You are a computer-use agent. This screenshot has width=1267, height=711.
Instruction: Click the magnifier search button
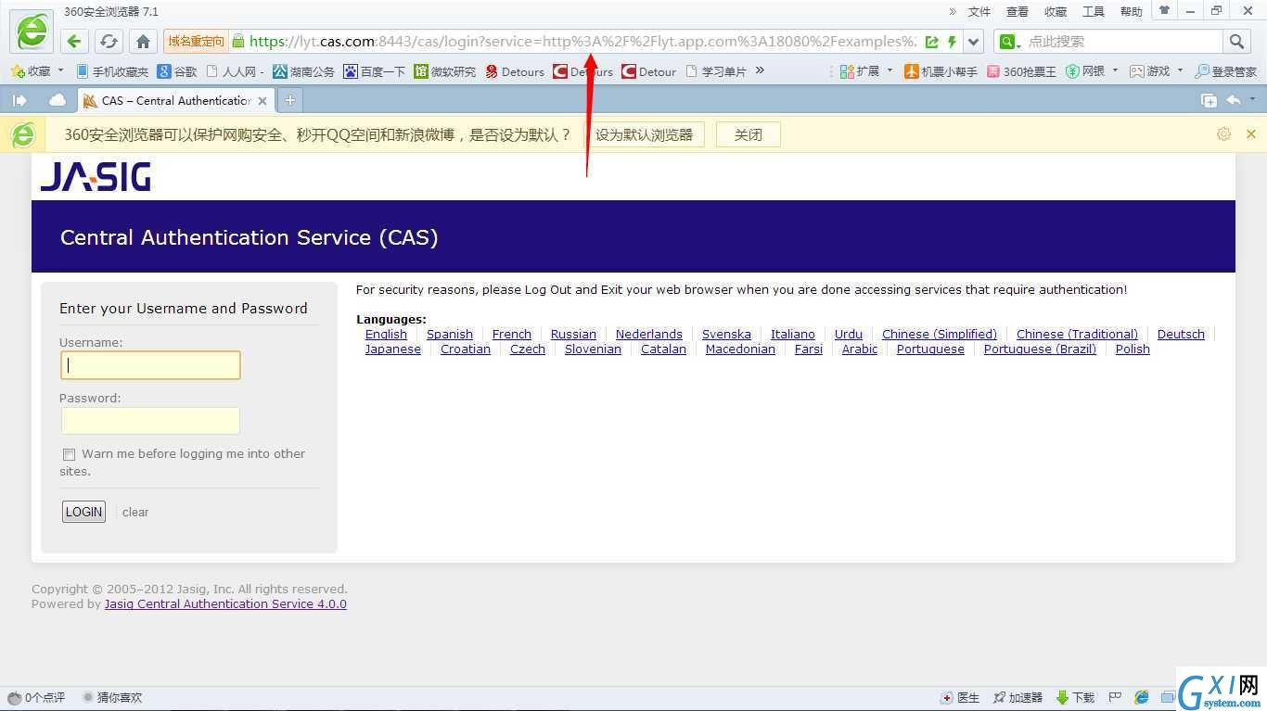point(1236,41)
